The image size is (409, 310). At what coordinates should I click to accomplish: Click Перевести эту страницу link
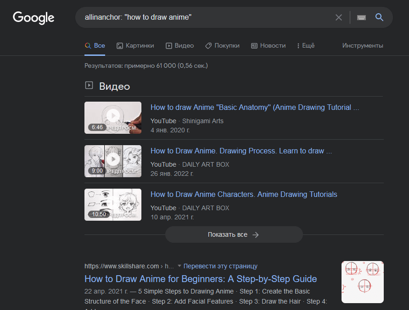pos(220,266)
